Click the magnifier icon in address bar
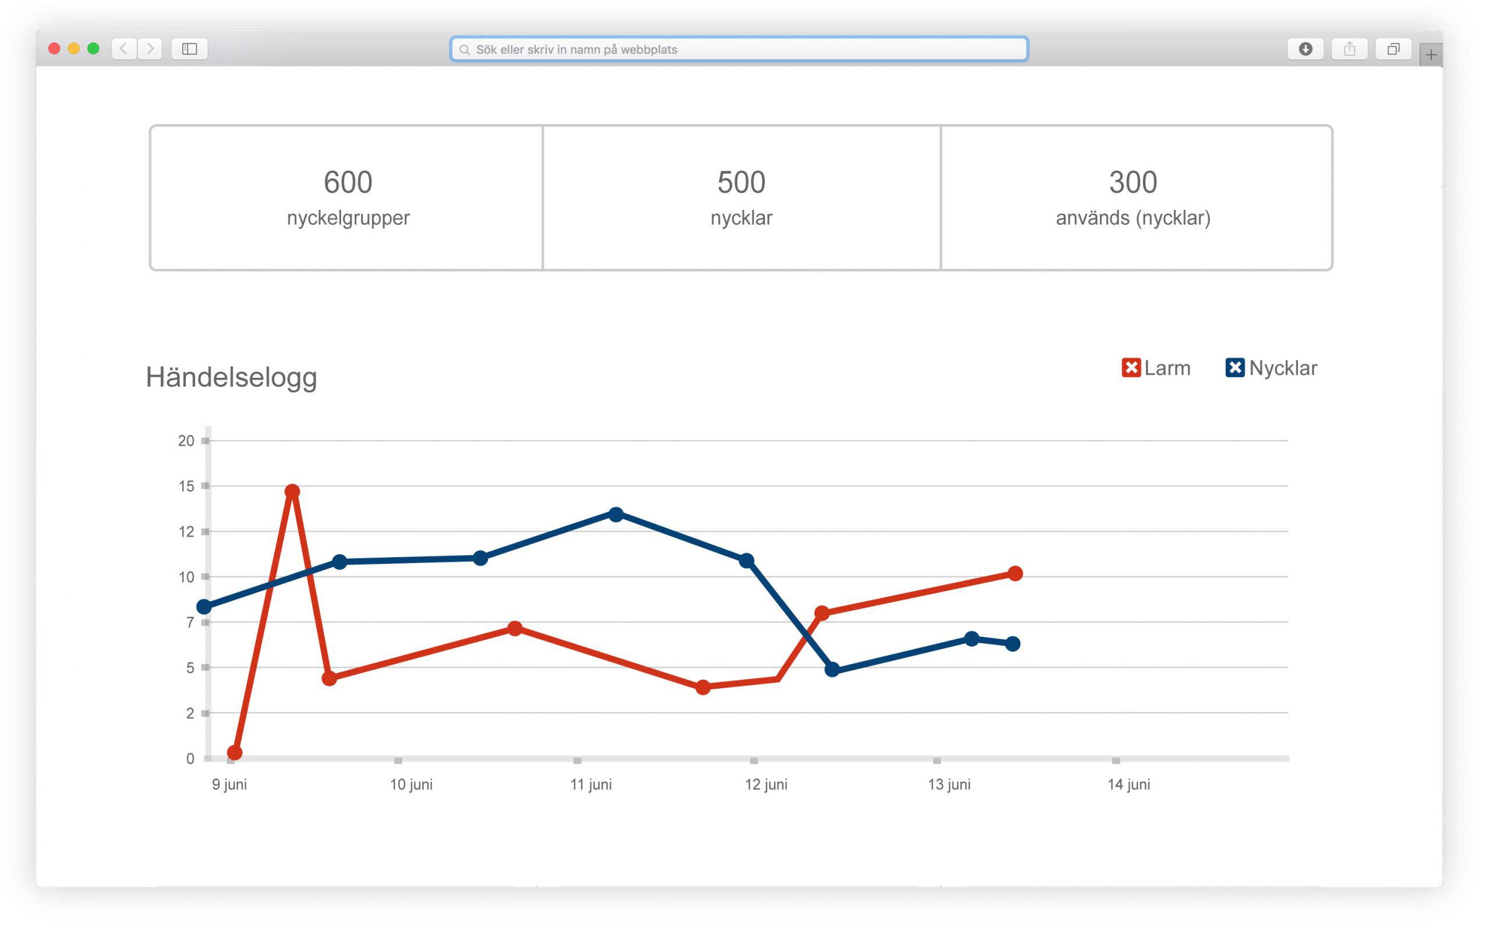The width and height of the screenshot is (1490, 935). [464, 49]
